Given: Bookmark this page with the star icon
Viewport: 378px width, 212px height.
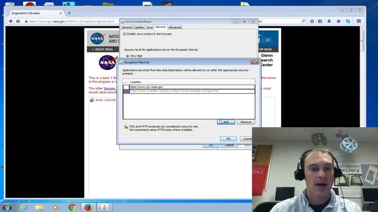Looking at the screenshot, I should pyautogui.click(x=312, y=21).
